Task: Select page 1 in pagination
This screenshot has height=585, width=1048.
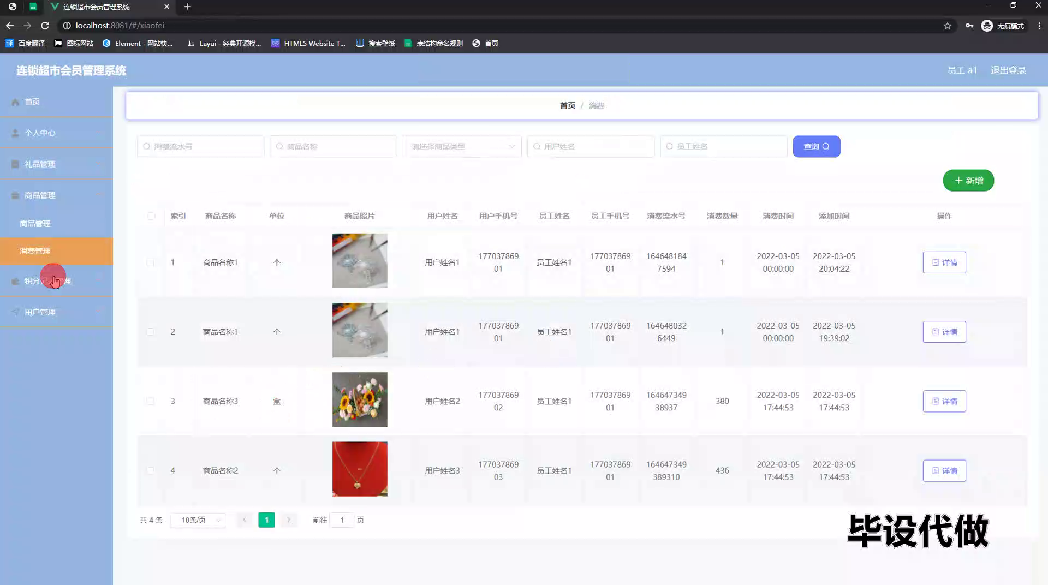Action: (266, 520)
